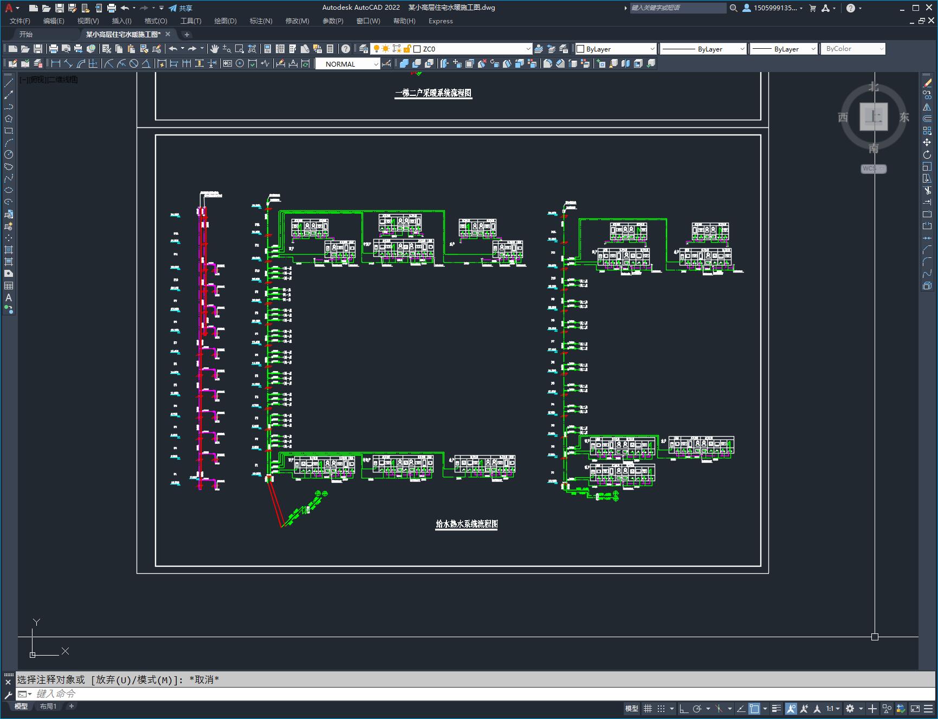This screenshot has width=938, height=719.
Task: Toggle lineweight display
Action: pyautogui.click(x=777, y=708)
